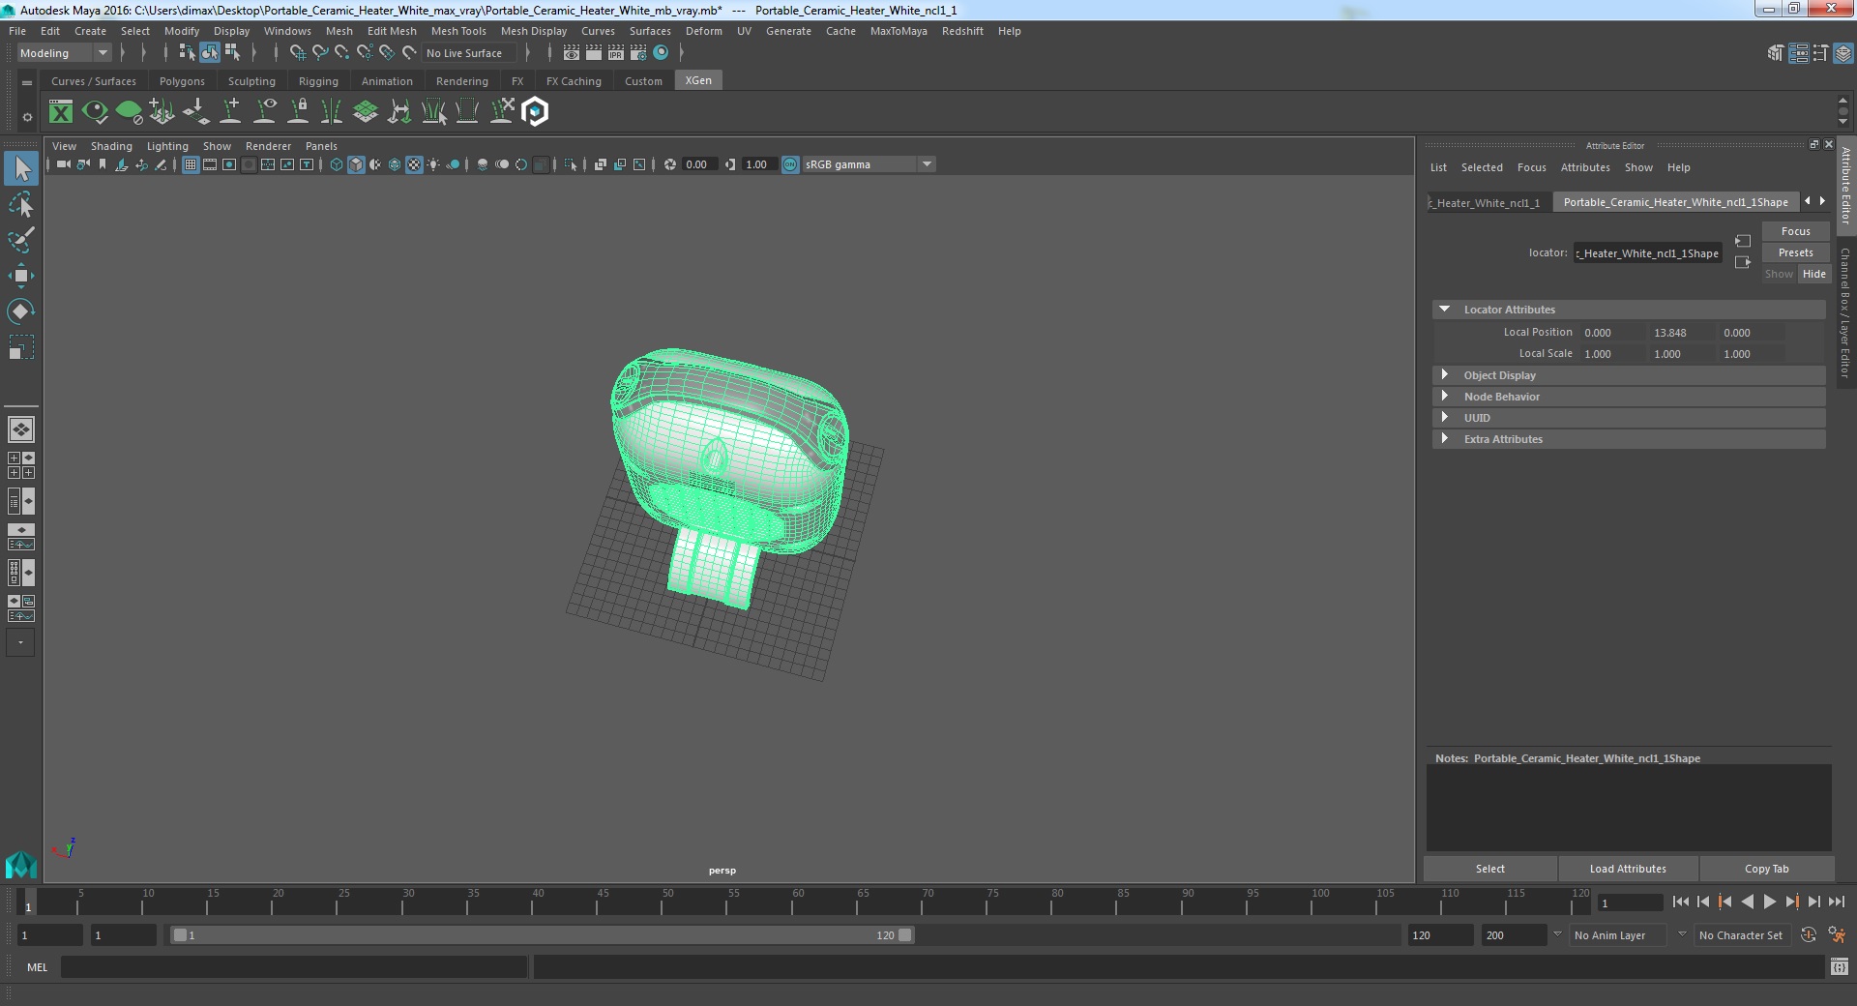The height and width of the screenshot is (1006, 1857).
Task: Open the Modeling menu set dropdown
Action: [x=64, y=53]
